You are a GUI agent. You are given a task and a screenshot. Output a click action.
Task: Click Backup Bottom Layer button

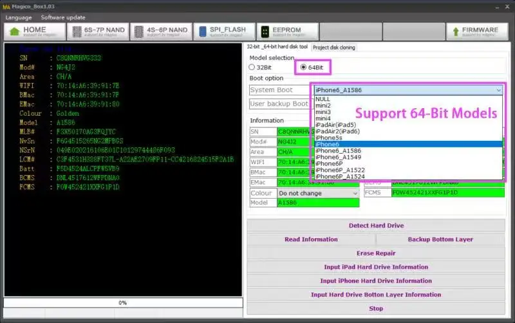[440, 239]
